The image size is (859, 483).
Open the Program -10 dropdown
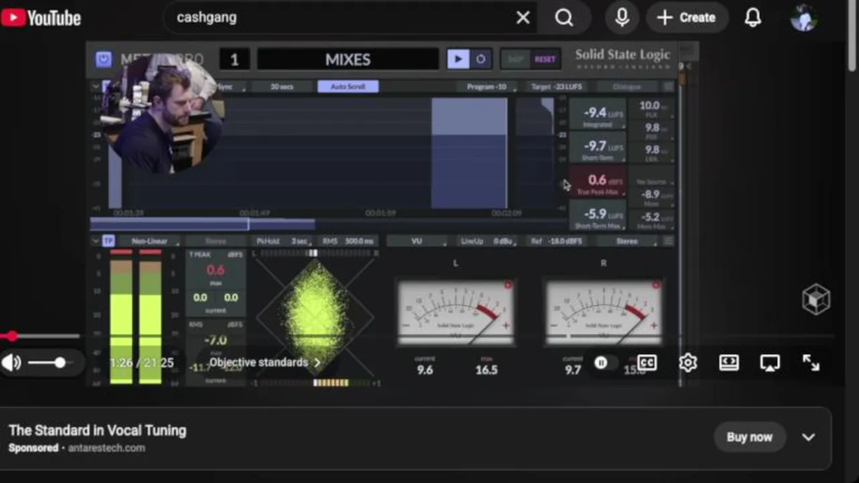[x=488, y=87]
